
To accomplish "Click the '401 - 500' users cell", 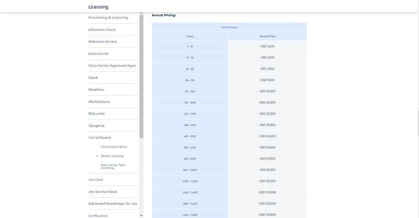I will 190,136.
